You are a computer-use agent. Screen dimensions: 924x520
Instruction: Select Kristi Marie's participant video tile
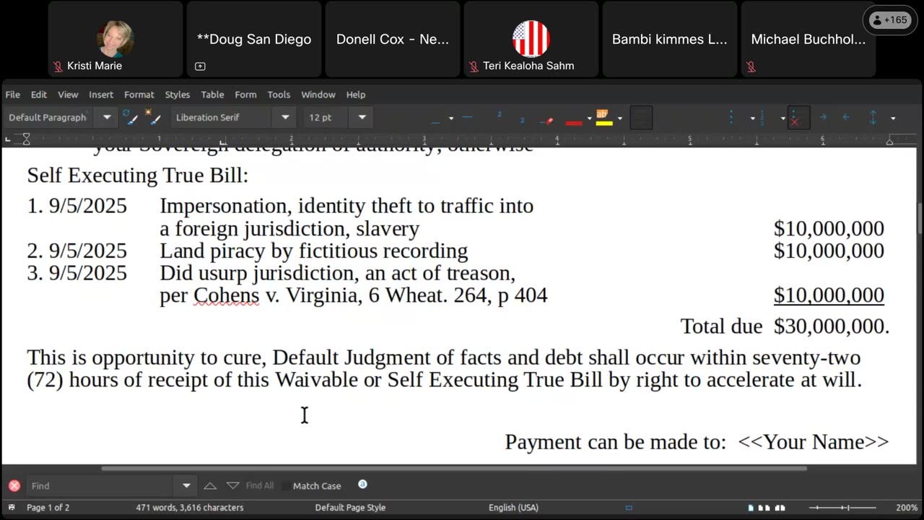tap(115, 39)
